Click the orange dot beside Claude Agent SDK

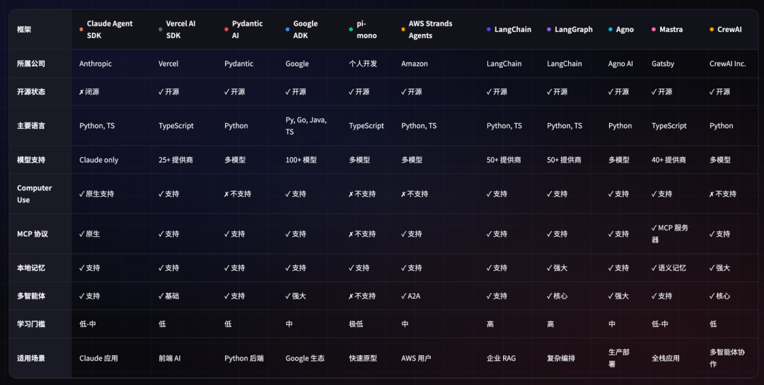pos(81,29)
